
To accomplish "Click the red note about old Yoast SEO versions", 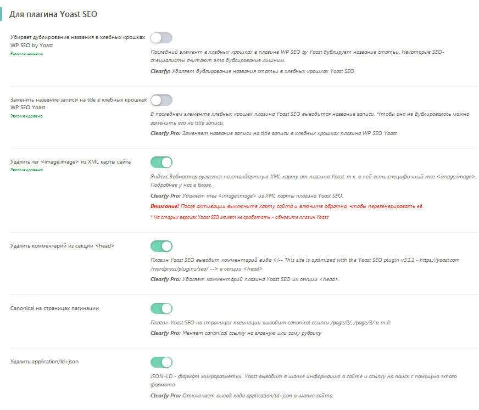I will 239,217.
